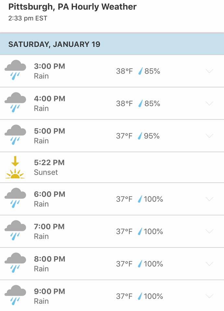Click the raindrop icon in the 9:00 PM row

[140, 296]
